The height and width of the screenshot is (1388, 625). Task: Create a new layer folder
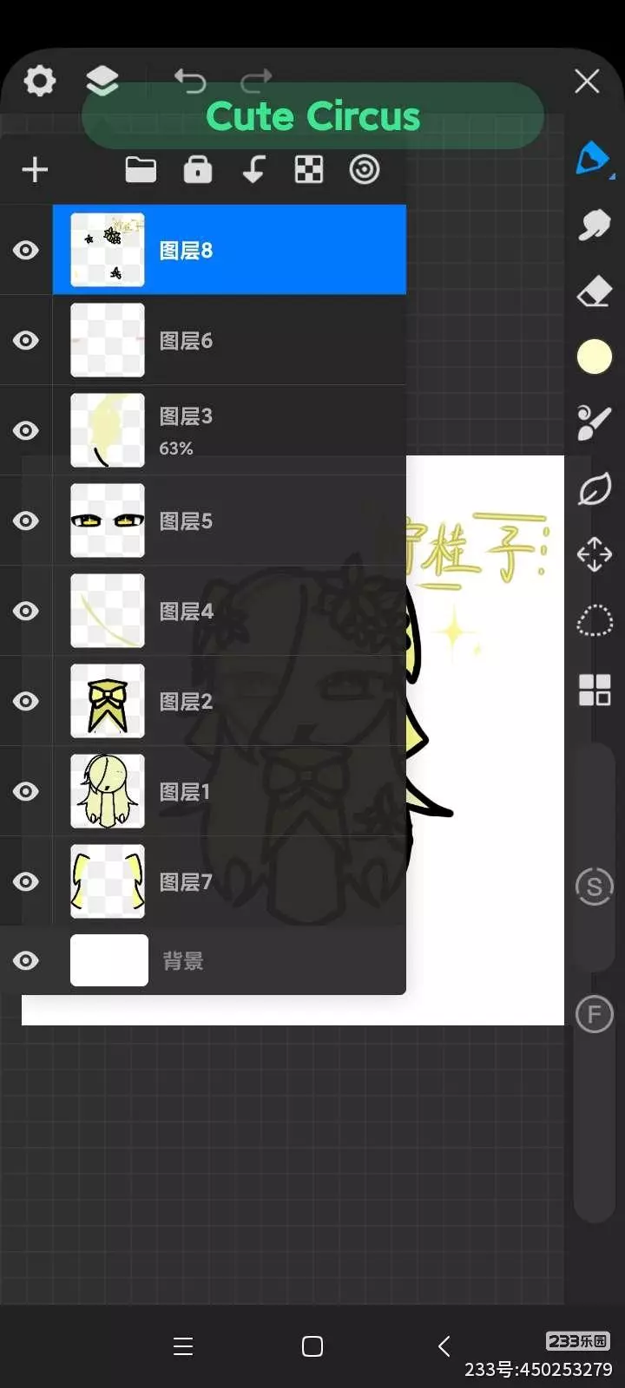tap(141, 169)
